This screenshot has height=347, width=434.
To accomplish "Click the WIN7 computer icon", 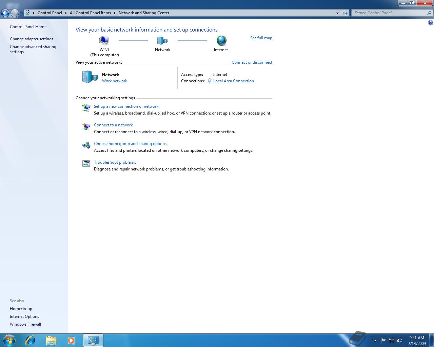I will click(x=104, y=41).
